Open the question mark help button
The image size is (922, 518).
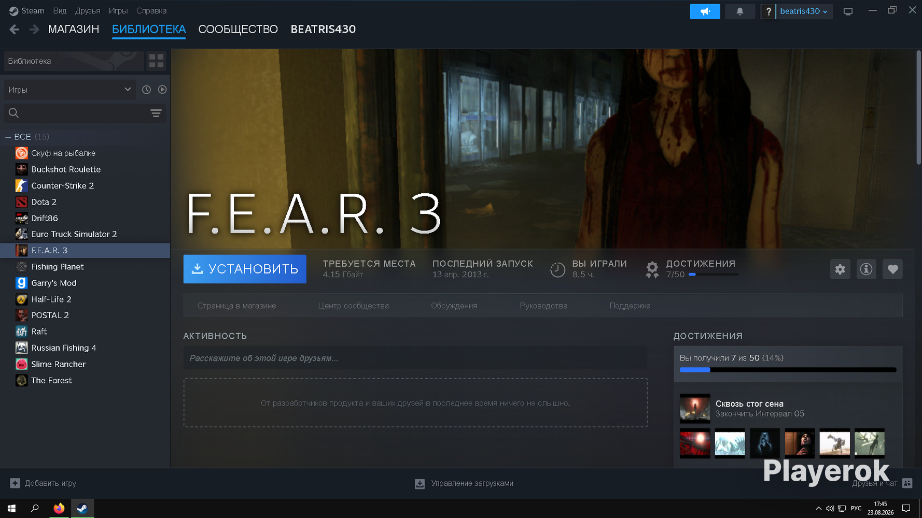(x=768, y=11)
